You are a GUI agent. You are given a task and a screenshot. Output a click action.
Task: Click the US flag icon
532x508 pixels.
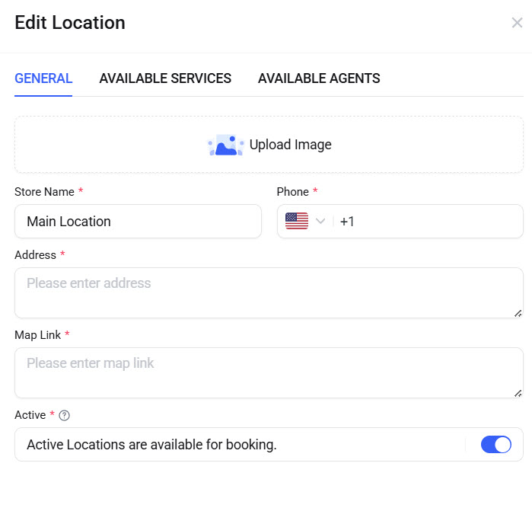coord(296,222)
